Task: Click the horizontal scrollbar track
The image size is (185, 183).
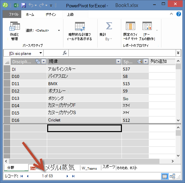Action: click(x=84, y=161)
